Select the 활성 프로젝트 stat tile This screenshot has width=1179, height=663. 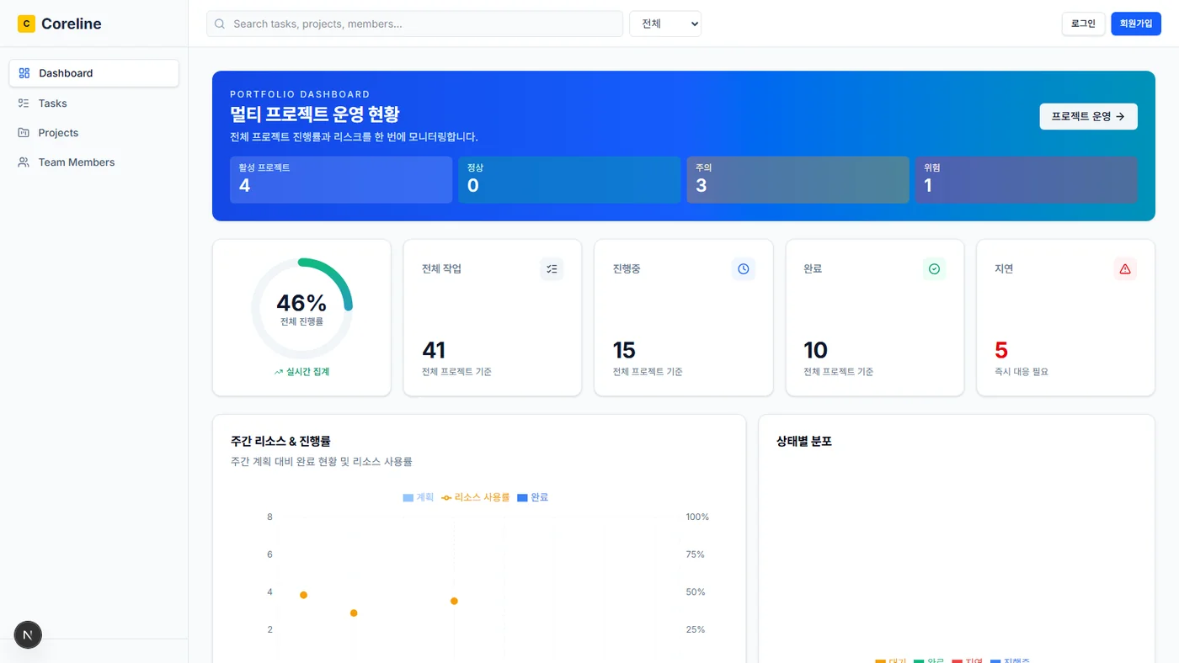[x=341, y=180]
